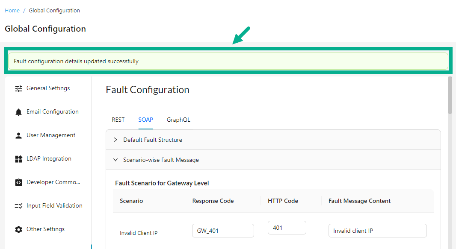Click the Other Settings gear icon
The width and height of the screenshot is (456, 249).
(18, 229)
